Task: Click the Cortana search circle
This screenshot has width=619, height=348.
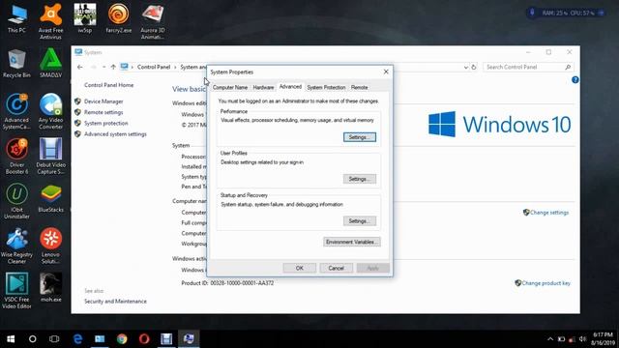Action: click(x=32, y=339)
